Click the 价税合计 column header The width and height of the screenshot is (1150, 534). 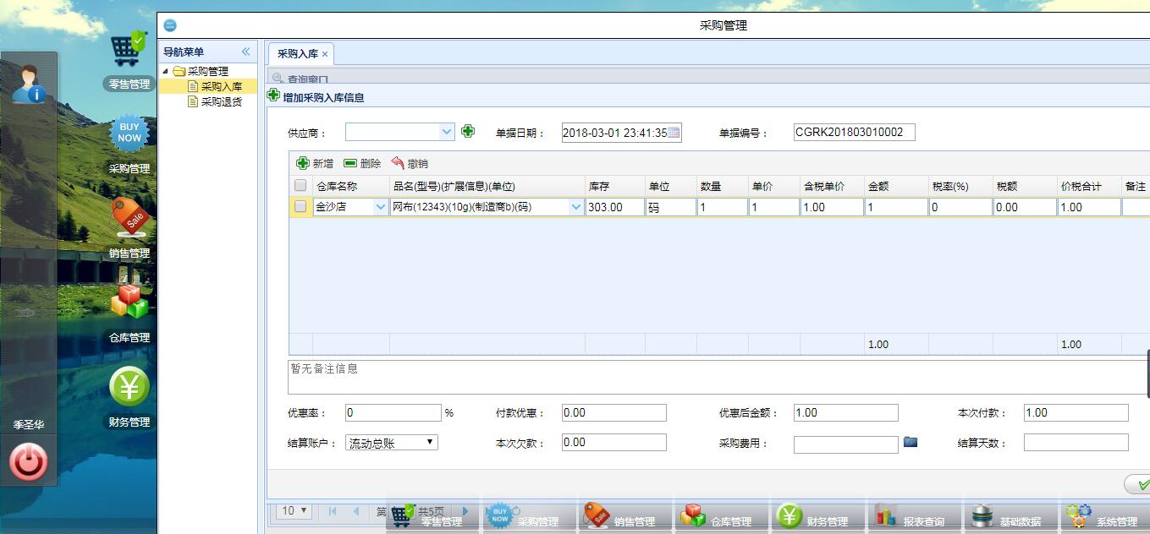(1089, 186)
